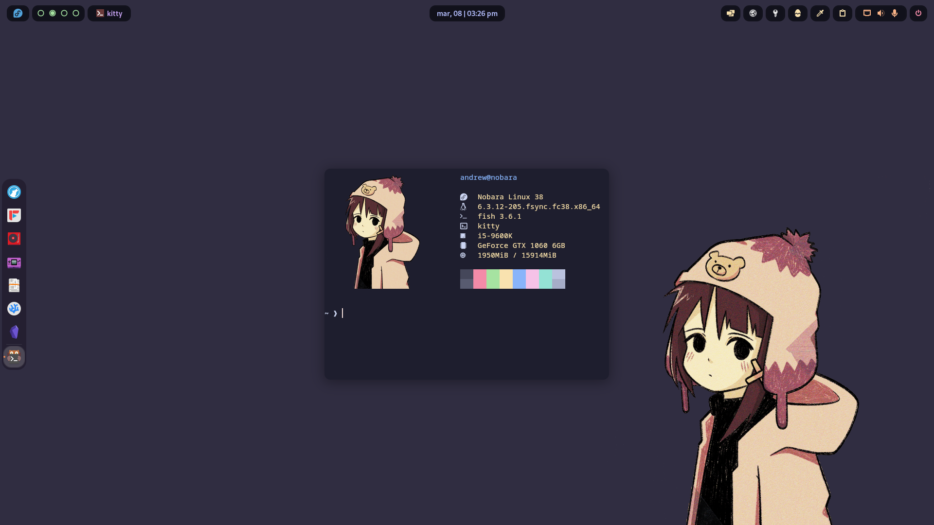934x525 pixels.
Task: Click the pink power button
Action: point(918,14)
